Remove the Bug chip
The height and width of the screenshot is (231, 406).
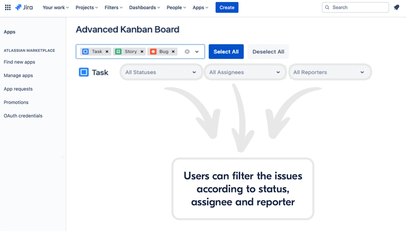pyautogui.click(x=173, y=52)
